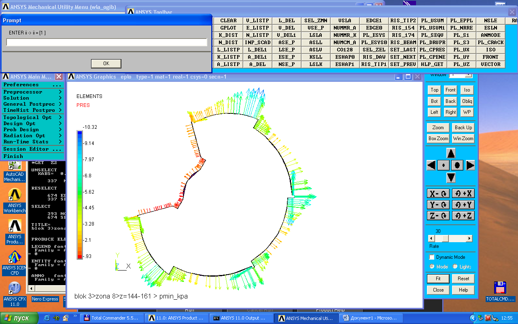
Task: Open Preferences in Main Menu
Action: point(32,85)
